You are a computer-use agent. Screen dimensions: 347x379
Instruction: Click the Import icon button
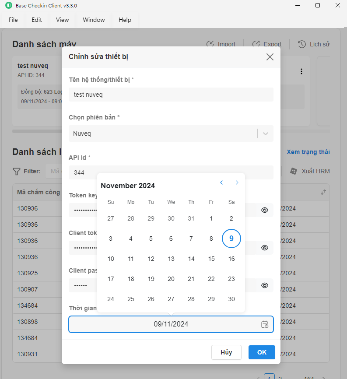(x=210, y=44)
